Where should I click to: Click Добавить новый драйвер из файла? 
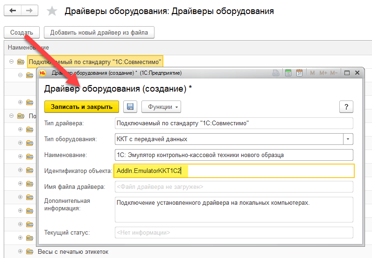point(99,33)
